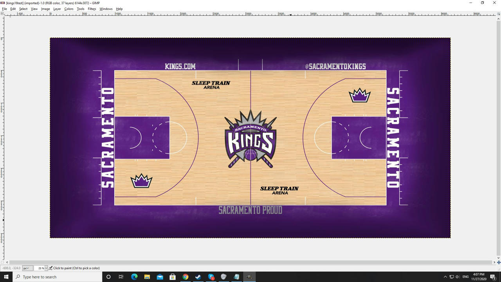
Task: Click the horizontal scrollbar right arrow
Action: pos(494,262)
